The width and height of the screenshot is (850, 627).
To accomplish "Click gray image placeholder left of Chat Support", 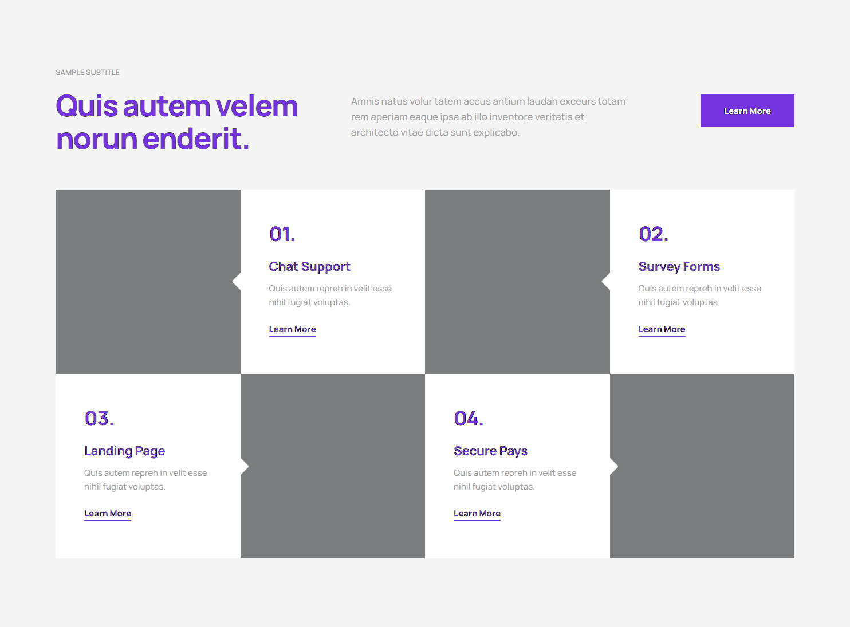I will (x=148, y=282).
